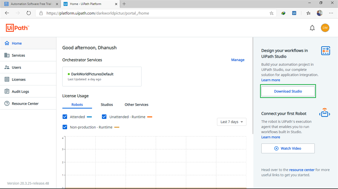Image resolution: width=338 pixels, height=189 pixels.
Task: Uncheck the Non-production - Runtime checkbox
Action: (x=65, y=127)
